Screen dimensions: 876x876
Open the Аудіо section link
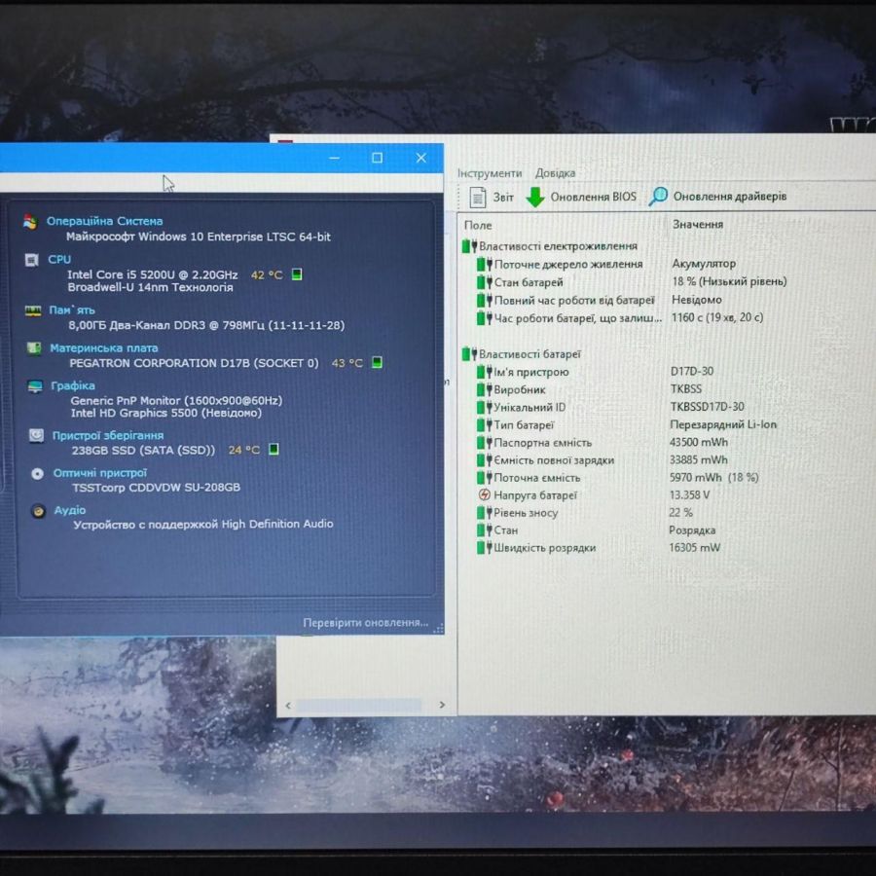pos(70,510)
